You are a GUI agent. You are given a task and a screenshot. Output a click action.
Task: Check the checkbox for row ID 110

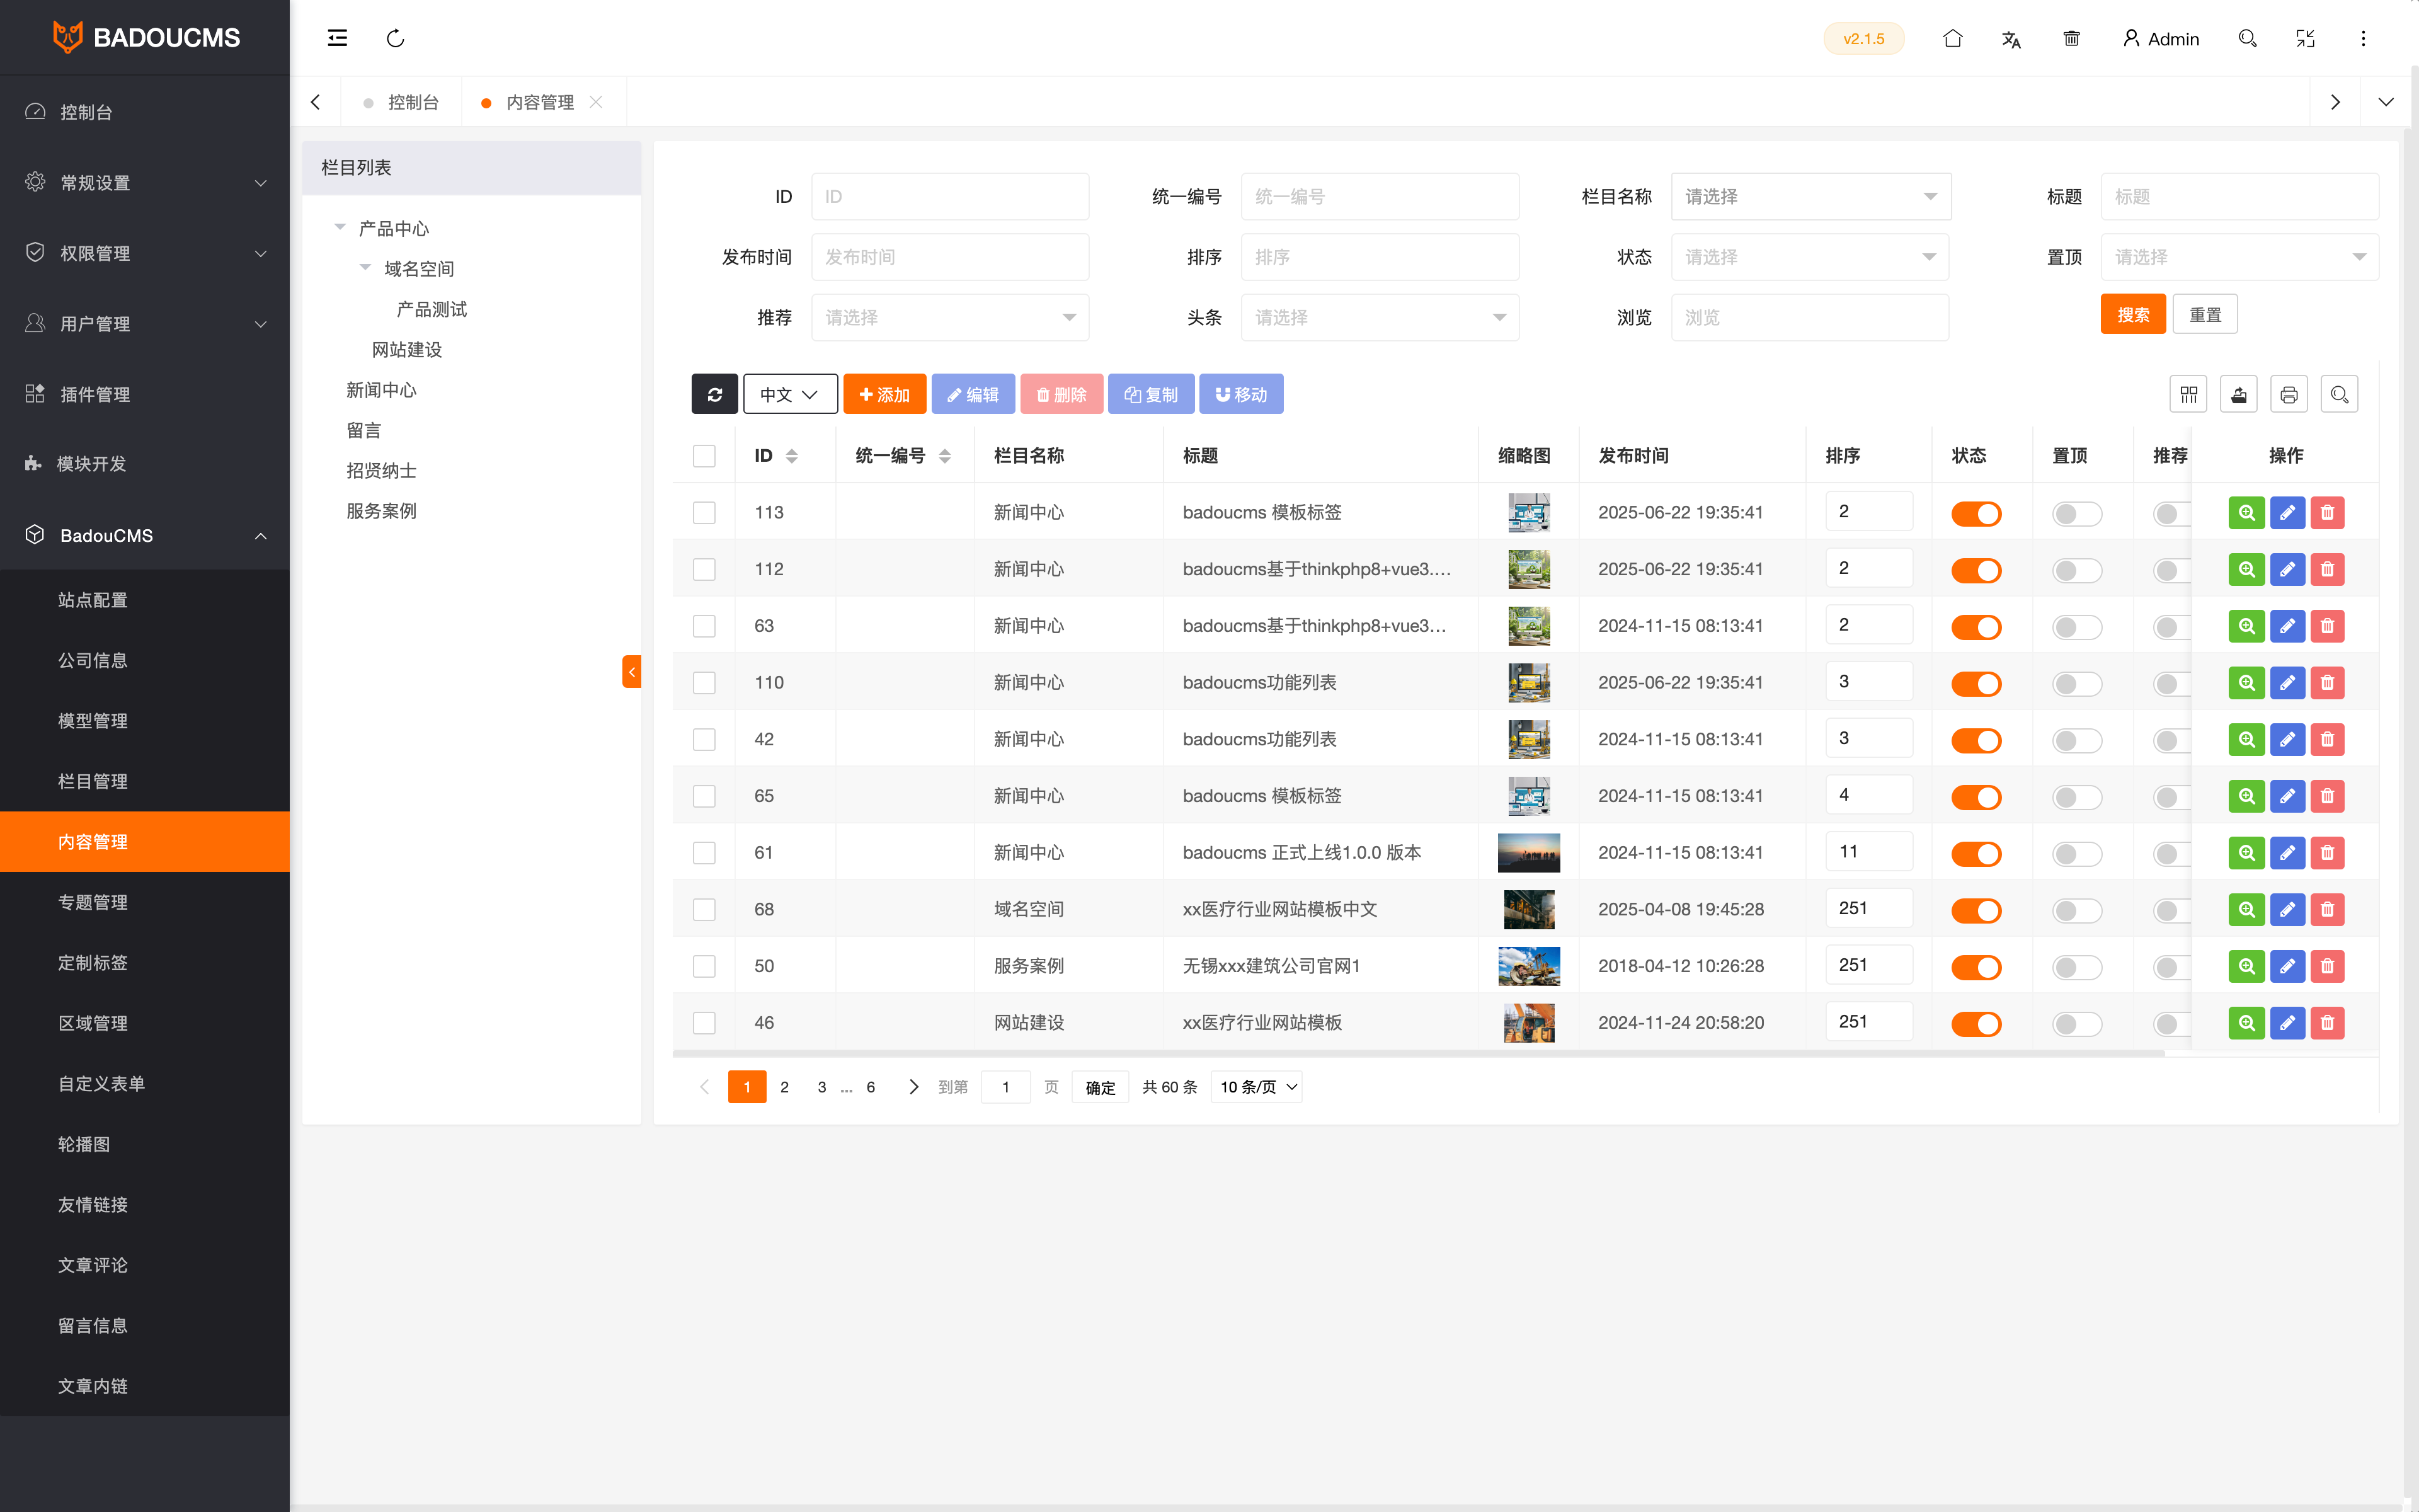pos(704,682)
